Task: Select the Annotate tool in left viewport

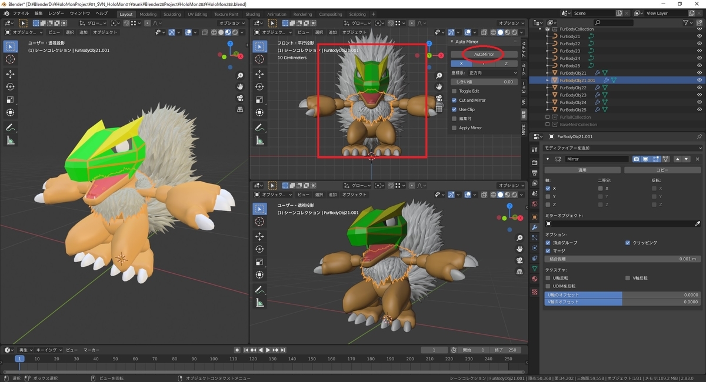Action: (11, 127)
